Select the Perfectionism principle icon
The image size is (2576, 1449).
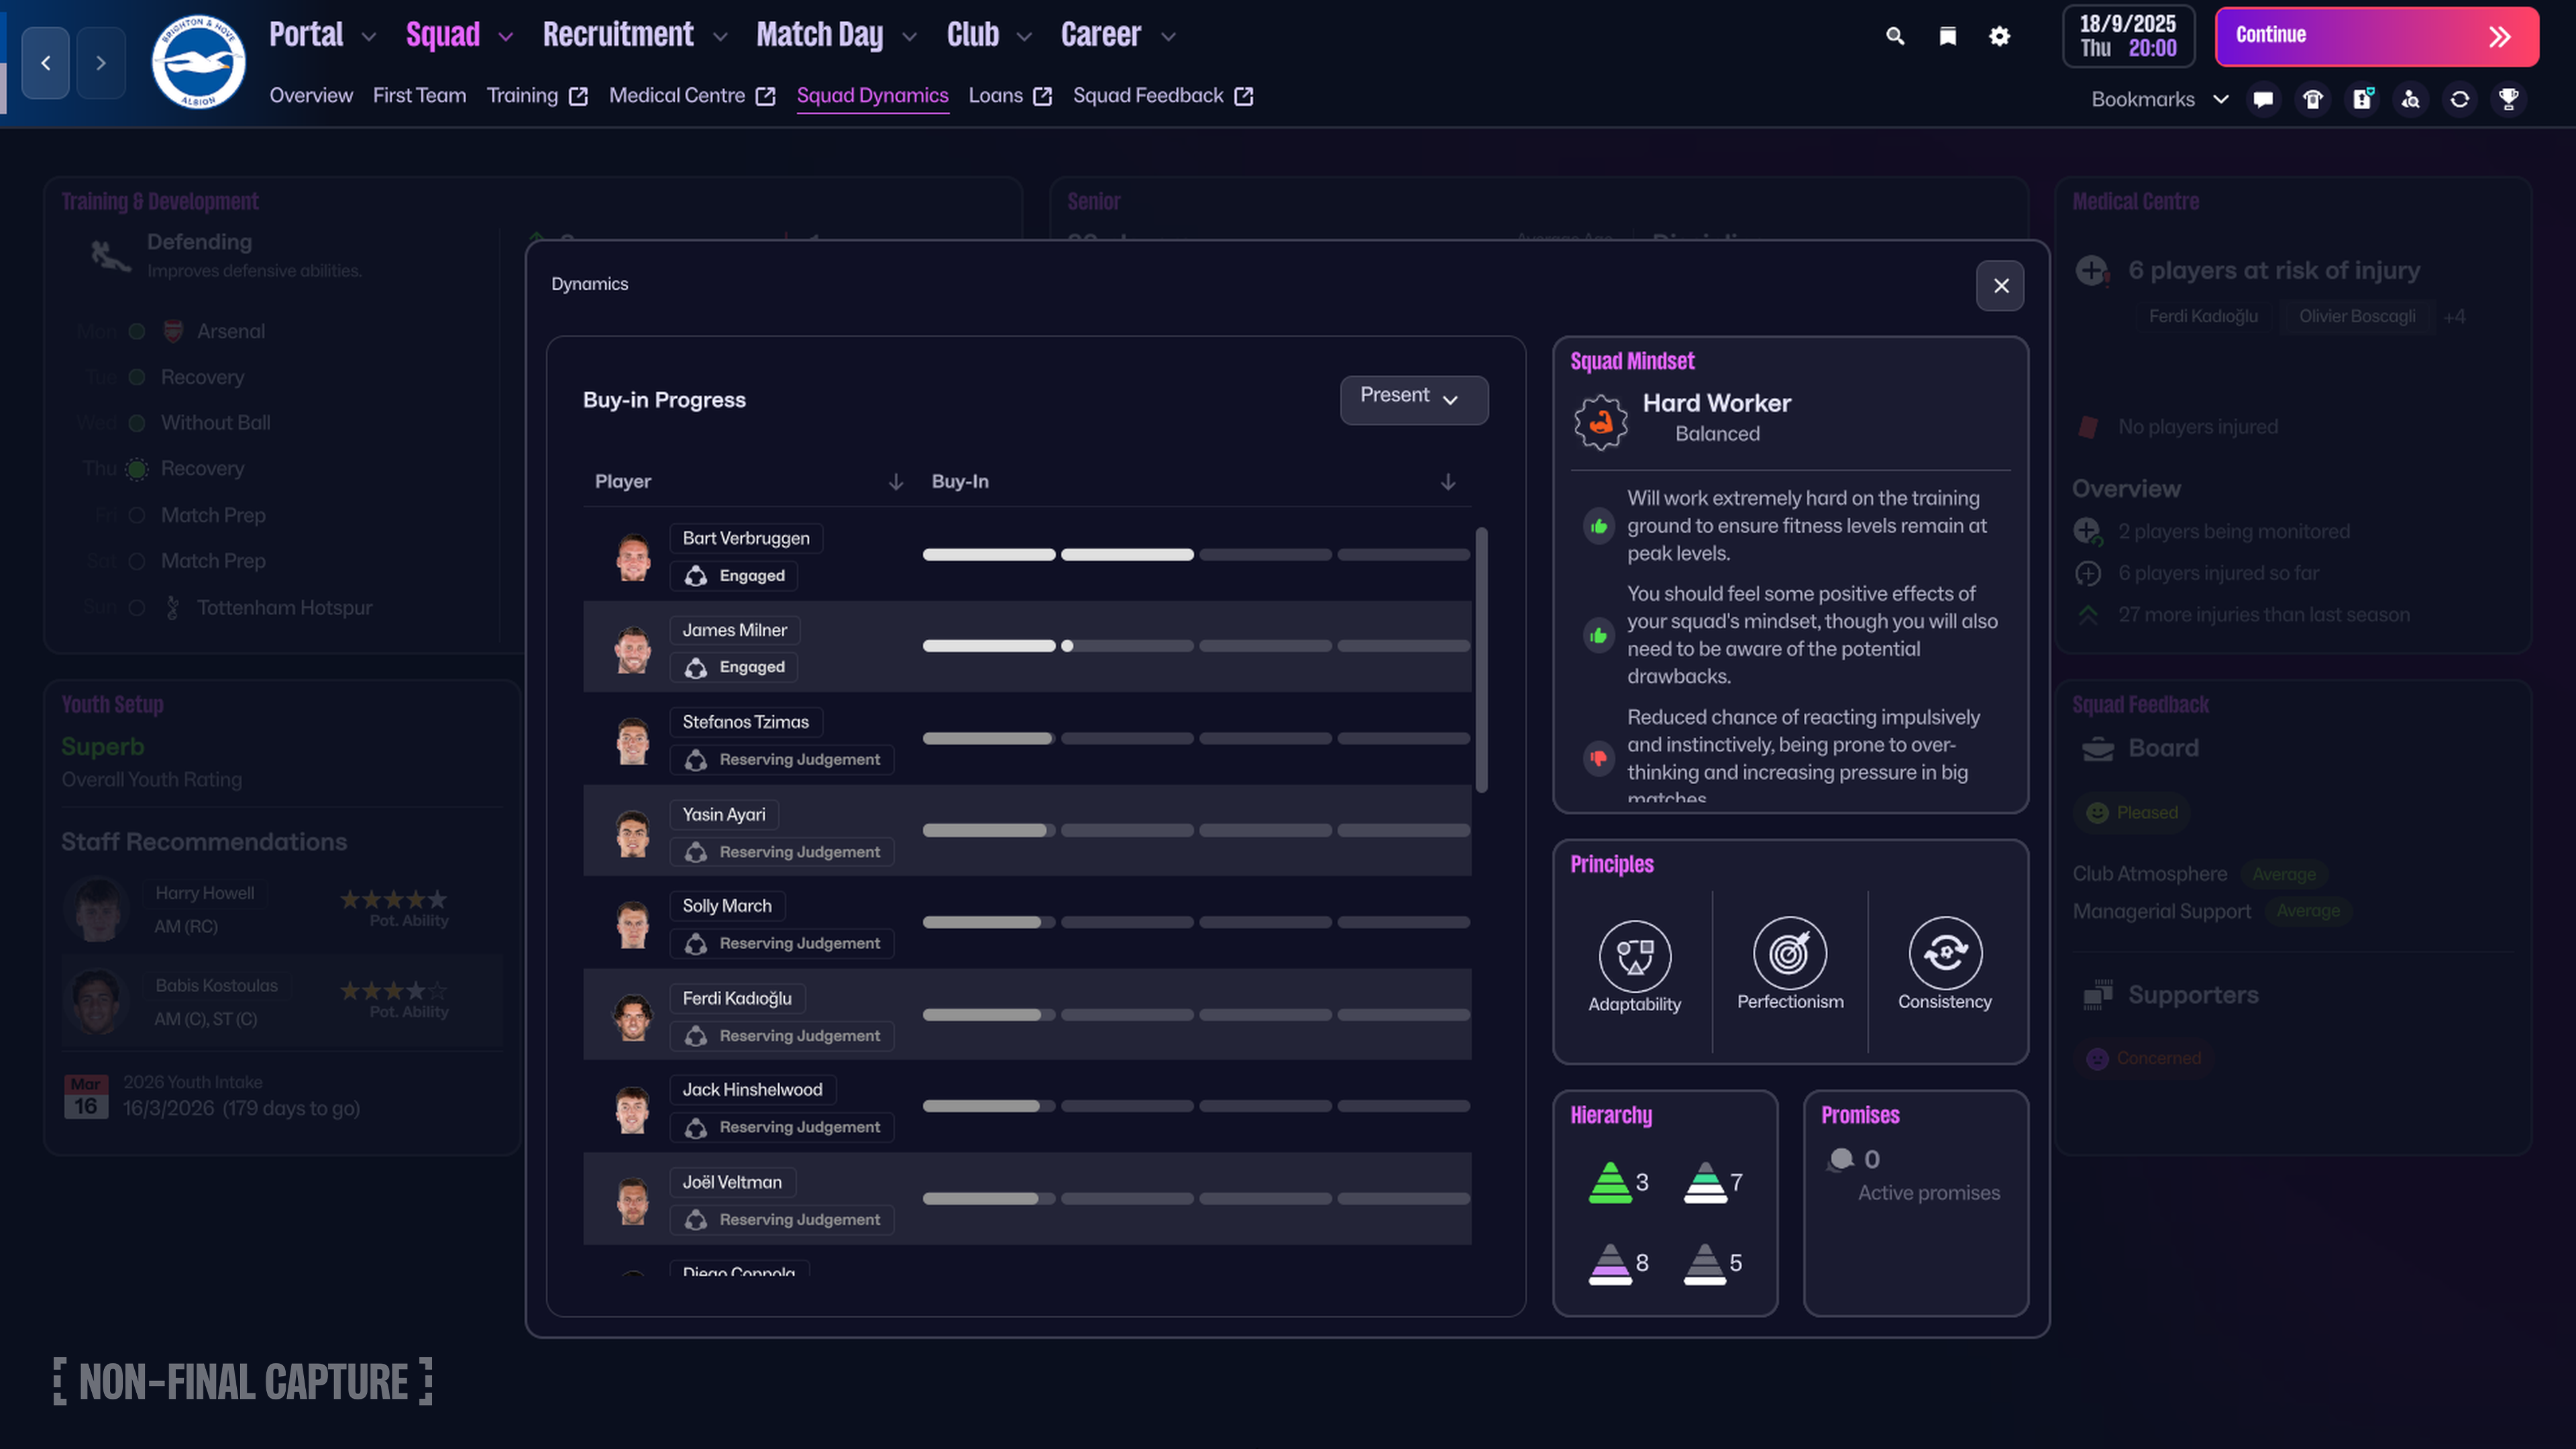(1789, 957)
